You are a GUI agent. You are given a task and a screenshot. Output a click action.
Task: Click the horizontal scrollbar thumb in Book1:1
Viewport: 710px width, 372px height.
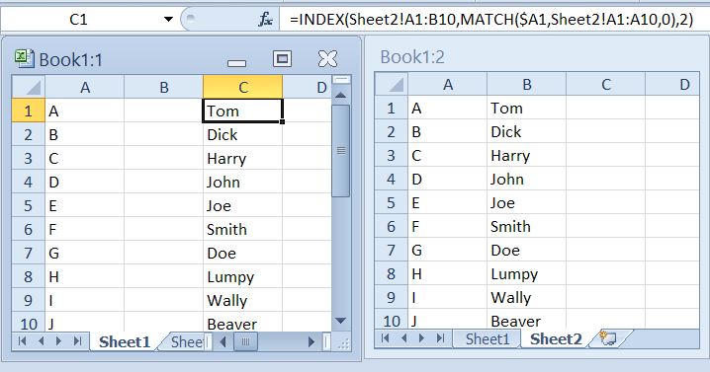(x=245, y=341)
